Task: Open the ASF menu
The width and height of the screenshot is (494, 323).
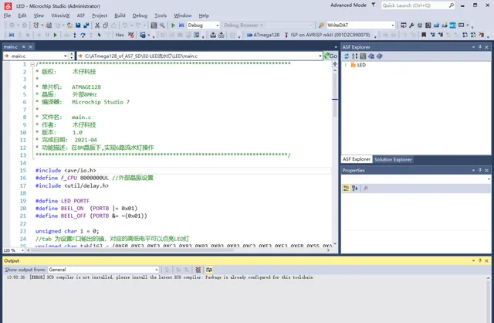Action: (x=81, y=15)
